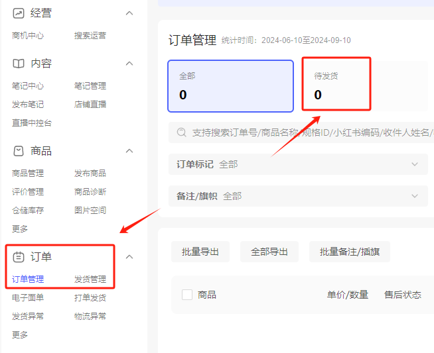Open 笔记中心 in sidebar
This screenshot has height=353, width=434.
tap(28, 86)
